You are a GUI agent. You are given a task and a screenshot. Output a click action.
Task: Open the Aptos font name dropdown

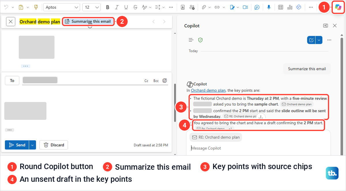61,7
